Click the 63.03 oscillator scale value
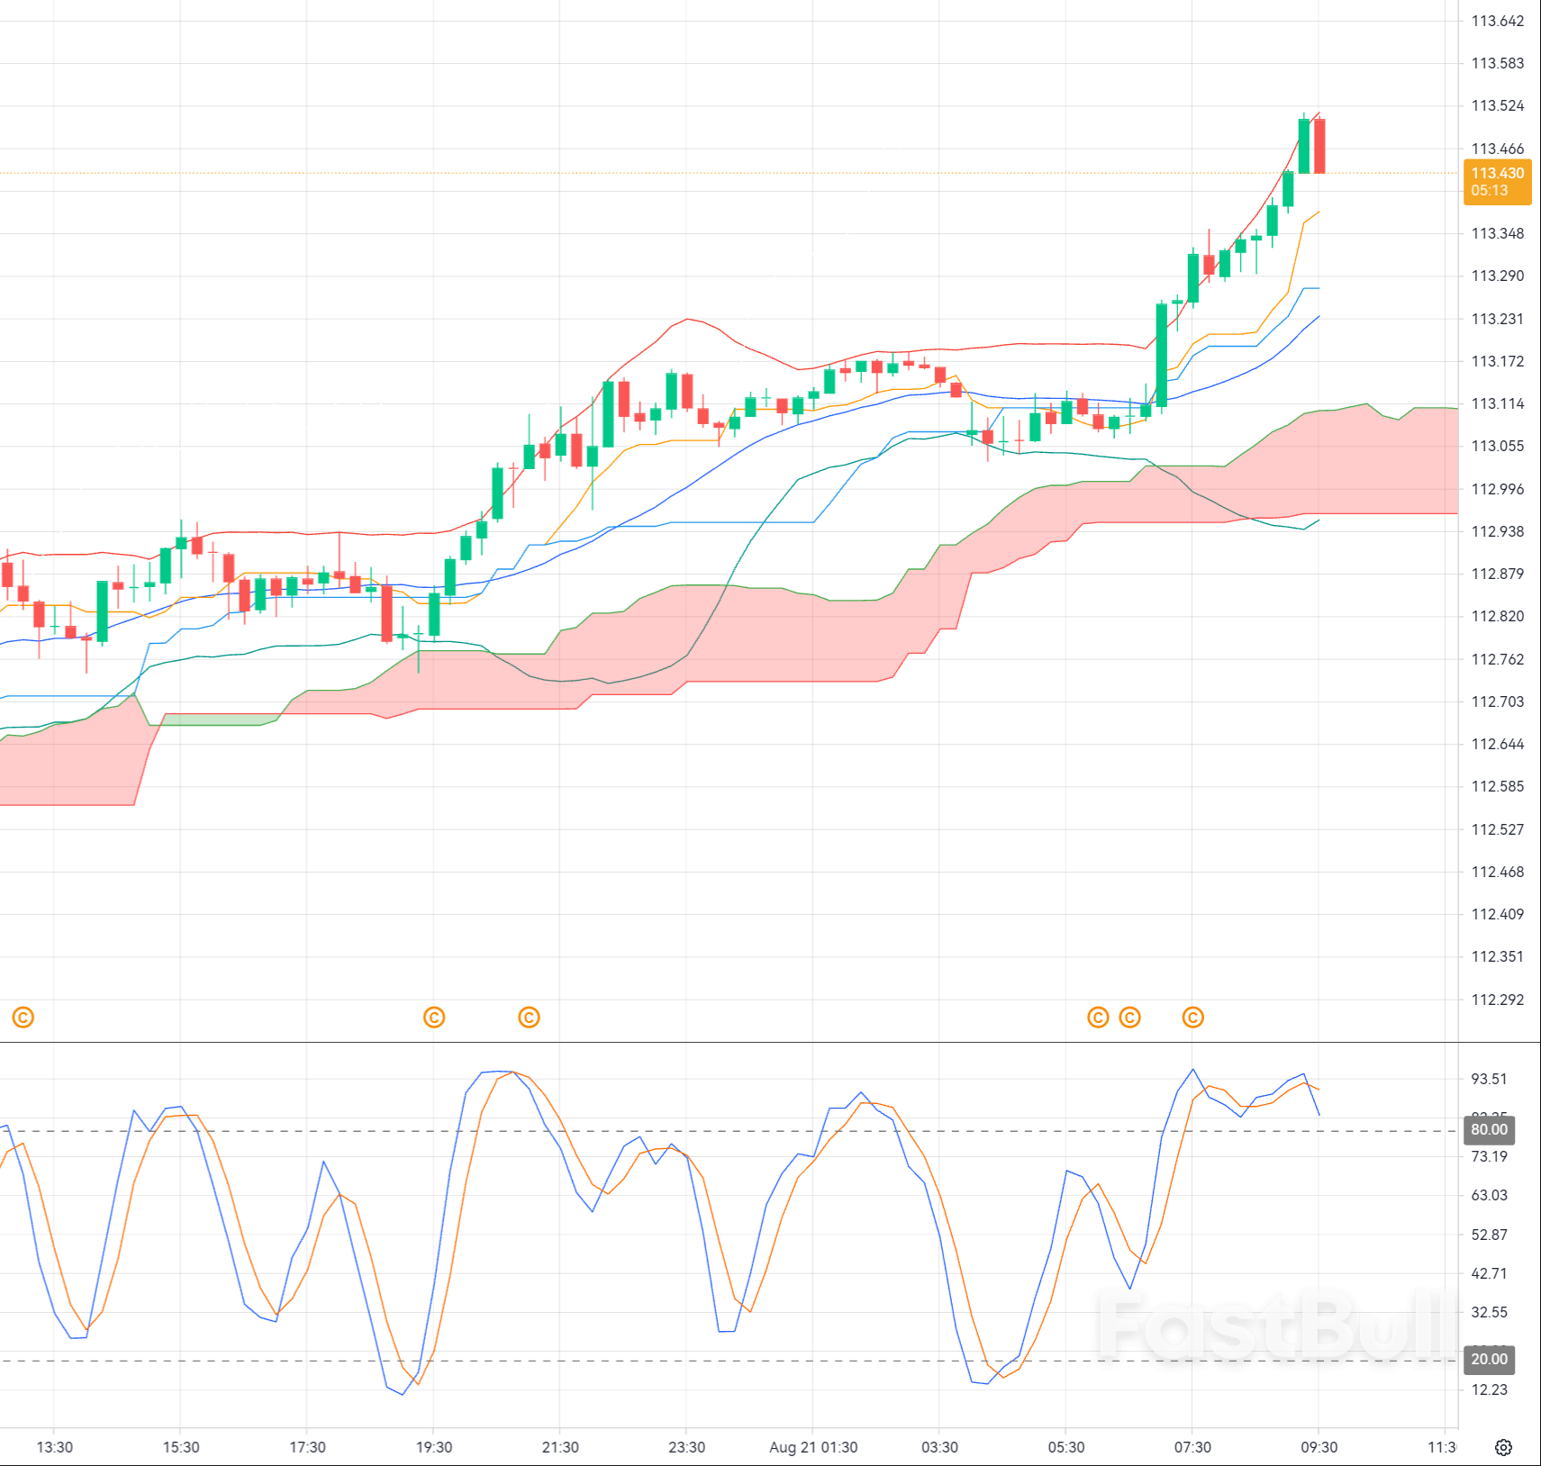This screenshot has height=1466, width=1541. [1489, 1195]
